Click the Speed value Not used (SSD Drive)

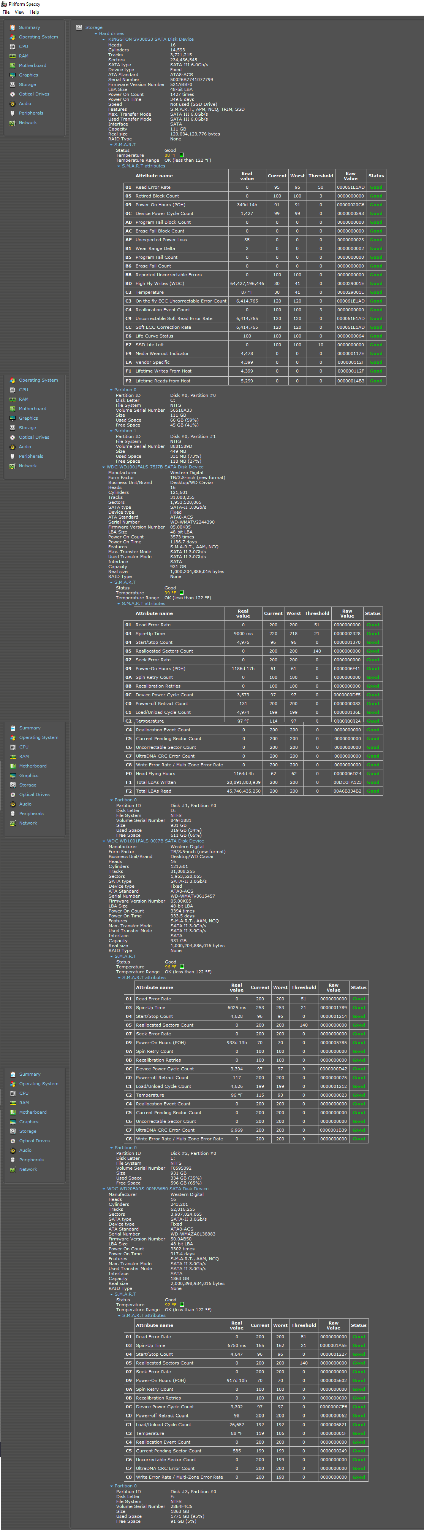coord(194,105)
